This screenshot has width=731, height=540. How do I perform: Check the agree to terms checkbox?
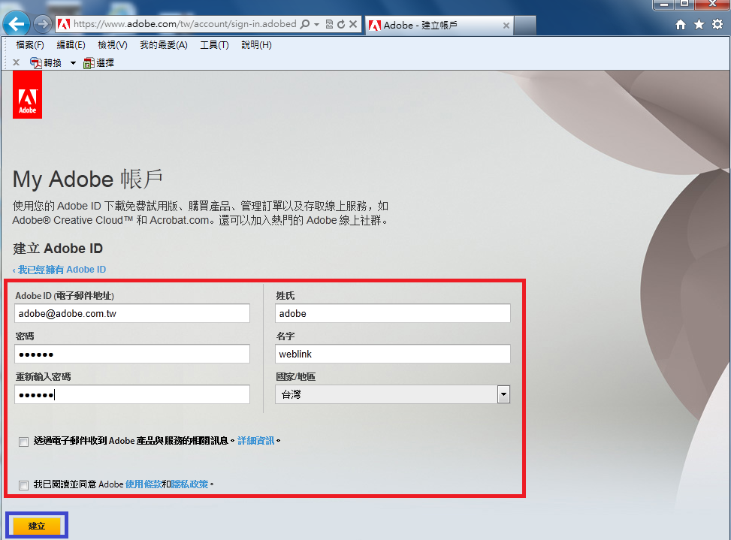pos(23,485)
